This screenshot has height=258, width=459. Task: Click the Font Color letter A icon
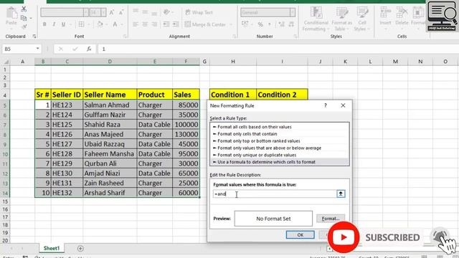pos(115,24)
